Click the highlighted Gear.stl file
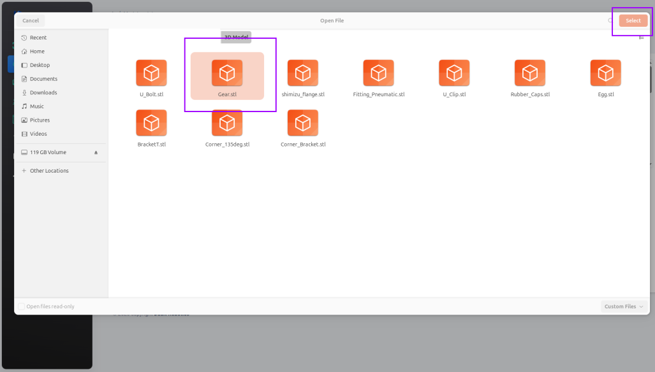The width and height of the screenshot is (655, 372). click(227, 76)
